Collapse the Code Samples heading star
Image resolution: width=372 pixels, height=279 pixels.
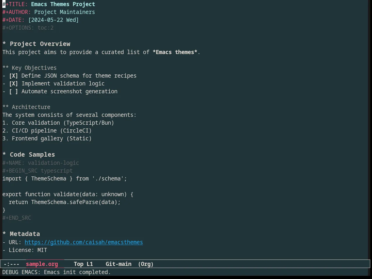[x=4, y=155]
